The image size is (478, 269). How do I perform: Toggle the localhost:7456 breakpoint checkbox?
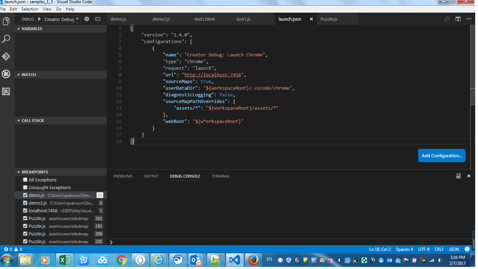(25, 211)
